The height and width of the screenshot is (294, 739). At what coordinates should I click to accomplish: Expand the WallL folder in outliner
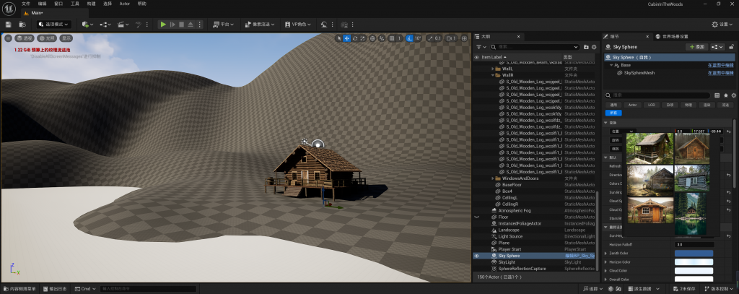(x=492, y=69)
